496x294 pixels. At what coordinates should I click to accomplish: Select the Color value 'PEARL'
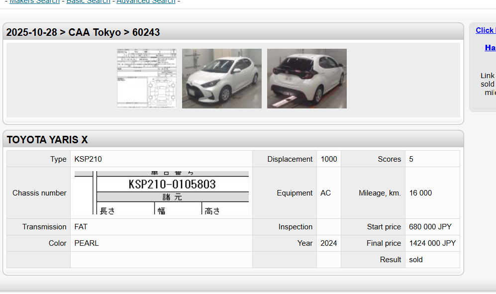tap(87, 243)
